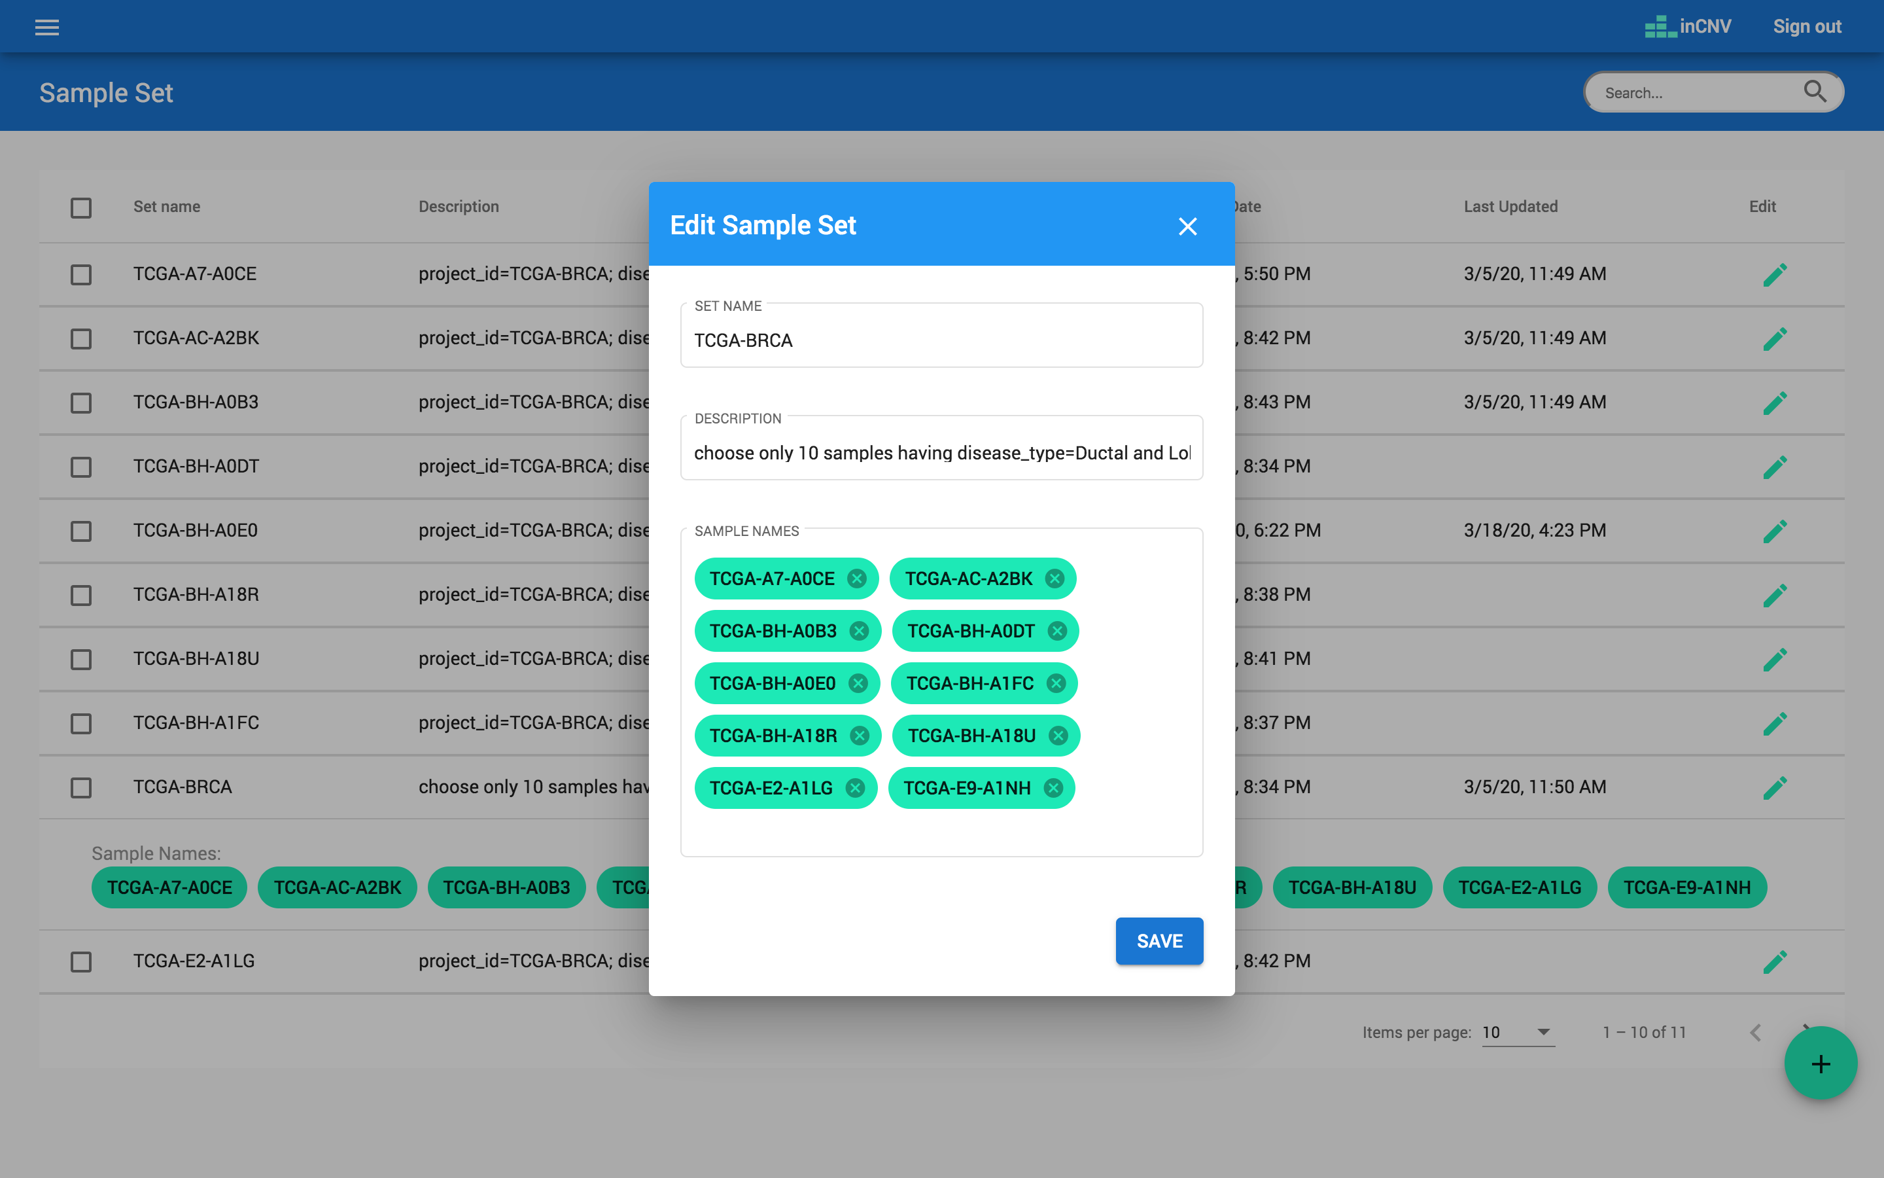1884x1178 pixels.
Task: Open the hamburger navigation menu
Action: 46,27
